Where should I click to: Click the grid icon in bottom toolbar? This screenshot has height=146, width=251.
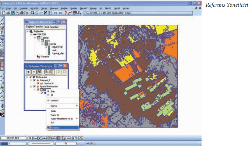[x=58, y=138]
